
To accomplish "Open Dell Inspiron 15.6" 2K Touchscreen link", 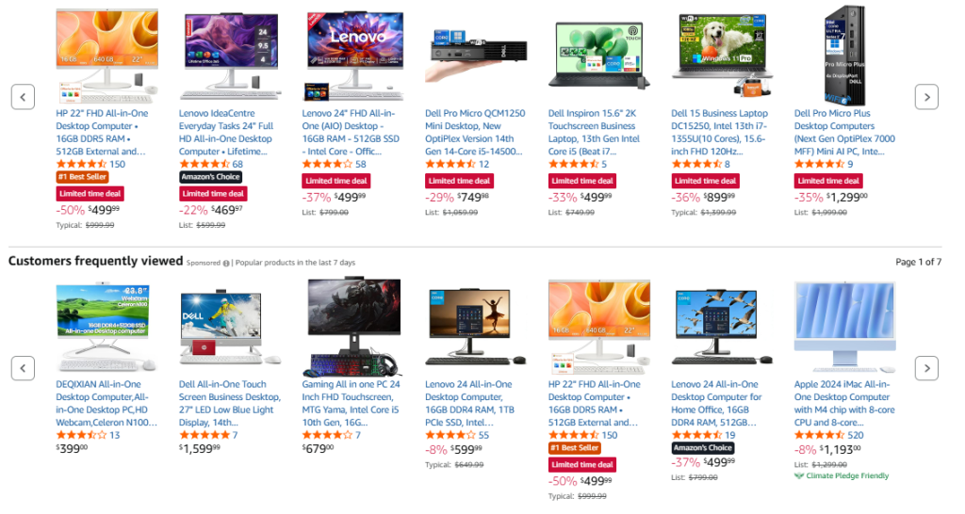I will point(594,132).
